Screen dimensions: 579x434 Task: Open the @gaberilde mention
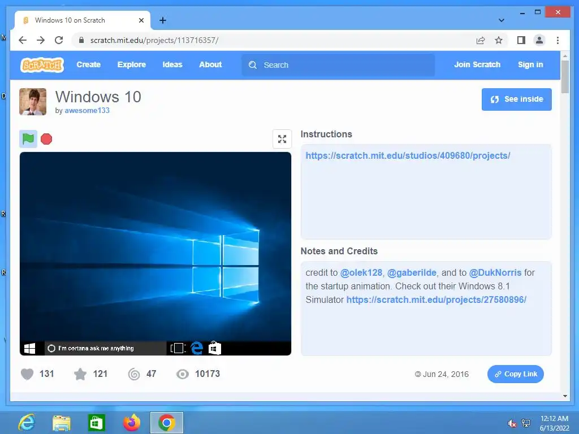coord(412,273)
